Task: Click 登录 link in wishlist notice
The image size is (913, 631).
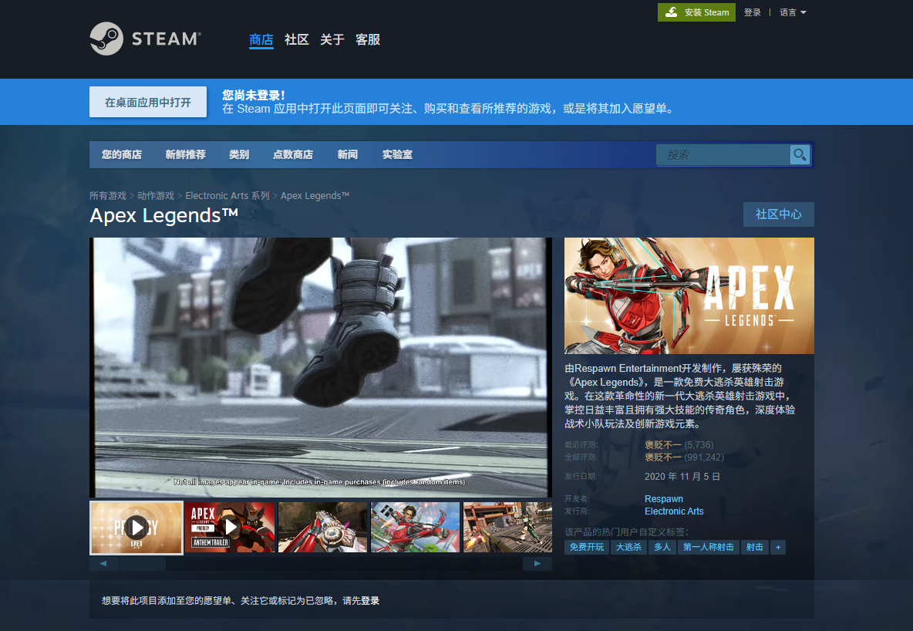Action: 369,601
